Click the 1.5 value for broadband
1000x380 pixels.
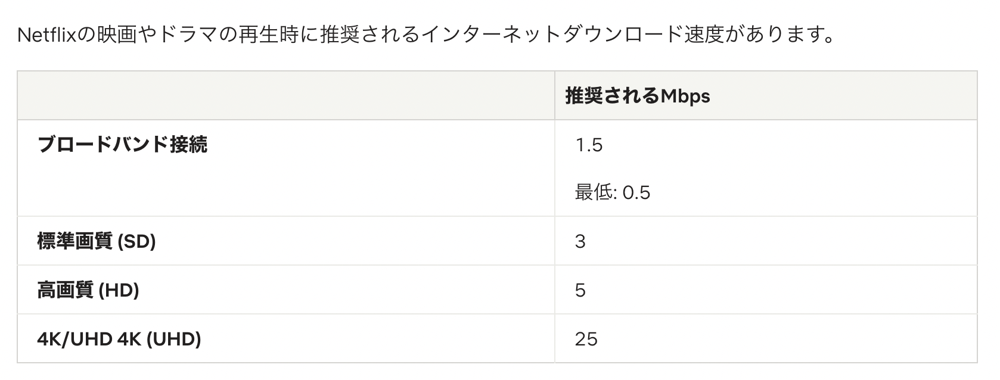pyautogui.click(x=589, y=145)
